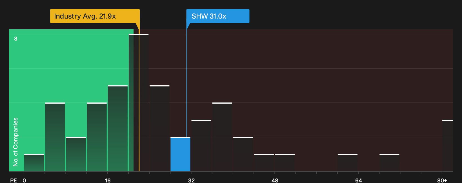462x183 pixels.
Task: Click the x-axis label 64
Action: pyautogui.click(x=358, y=180)
